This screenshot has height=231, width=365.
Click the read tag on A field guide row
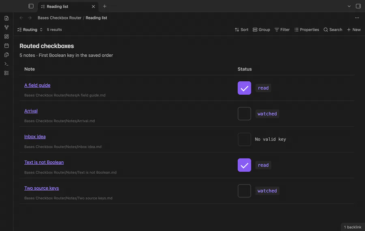pos(263,88)
